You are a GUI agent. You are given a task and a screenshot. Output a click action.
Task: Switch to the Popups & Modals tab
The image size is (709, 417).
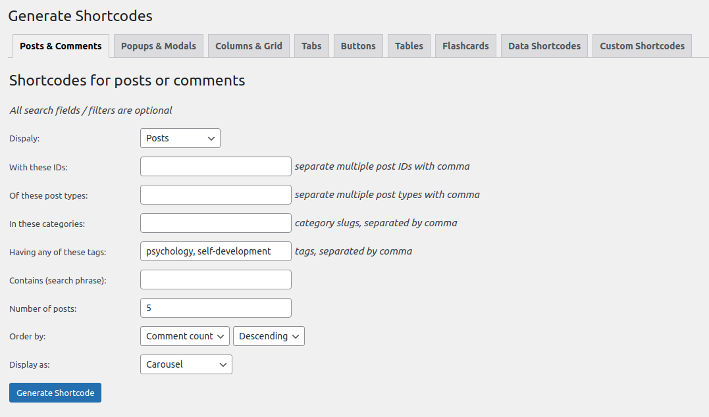pos(159,46)
